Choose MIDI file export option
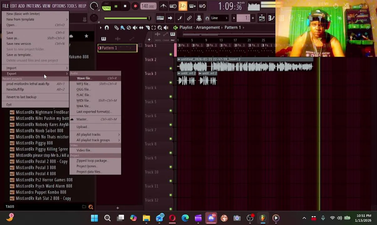377x225 pixels. click(95, 100)
